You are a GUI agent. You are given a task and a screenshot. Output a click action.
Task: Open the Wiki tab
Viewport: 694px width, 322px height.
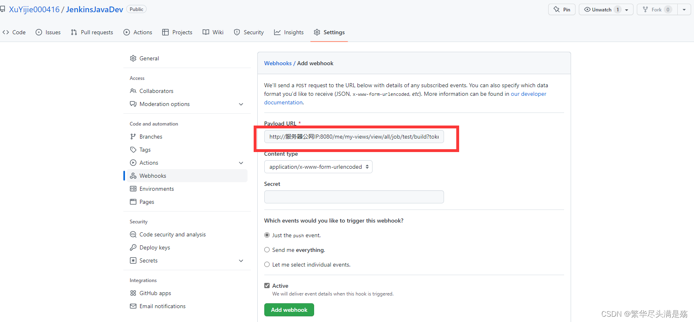[x=213, y=32]
